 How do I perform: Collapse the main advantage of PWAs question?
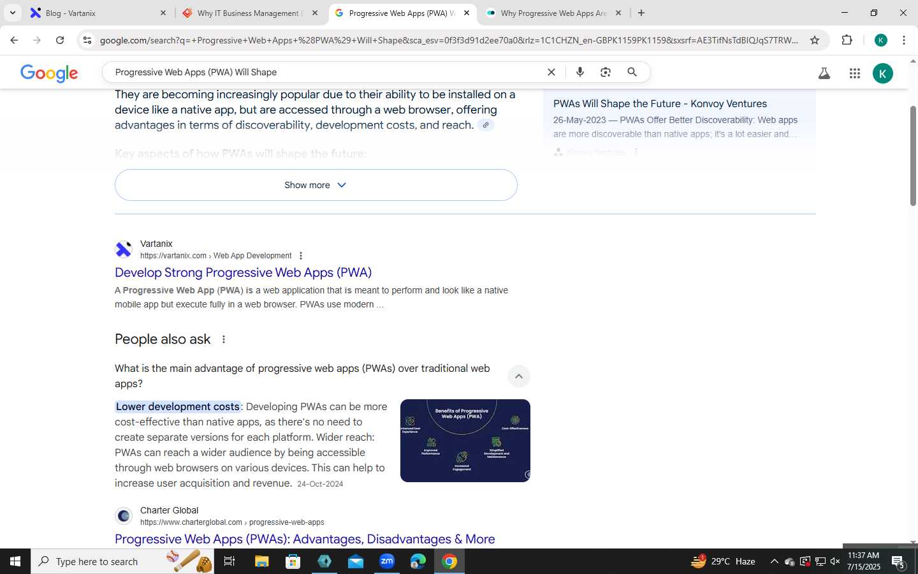pyautogui.click(x=519, y=376)
